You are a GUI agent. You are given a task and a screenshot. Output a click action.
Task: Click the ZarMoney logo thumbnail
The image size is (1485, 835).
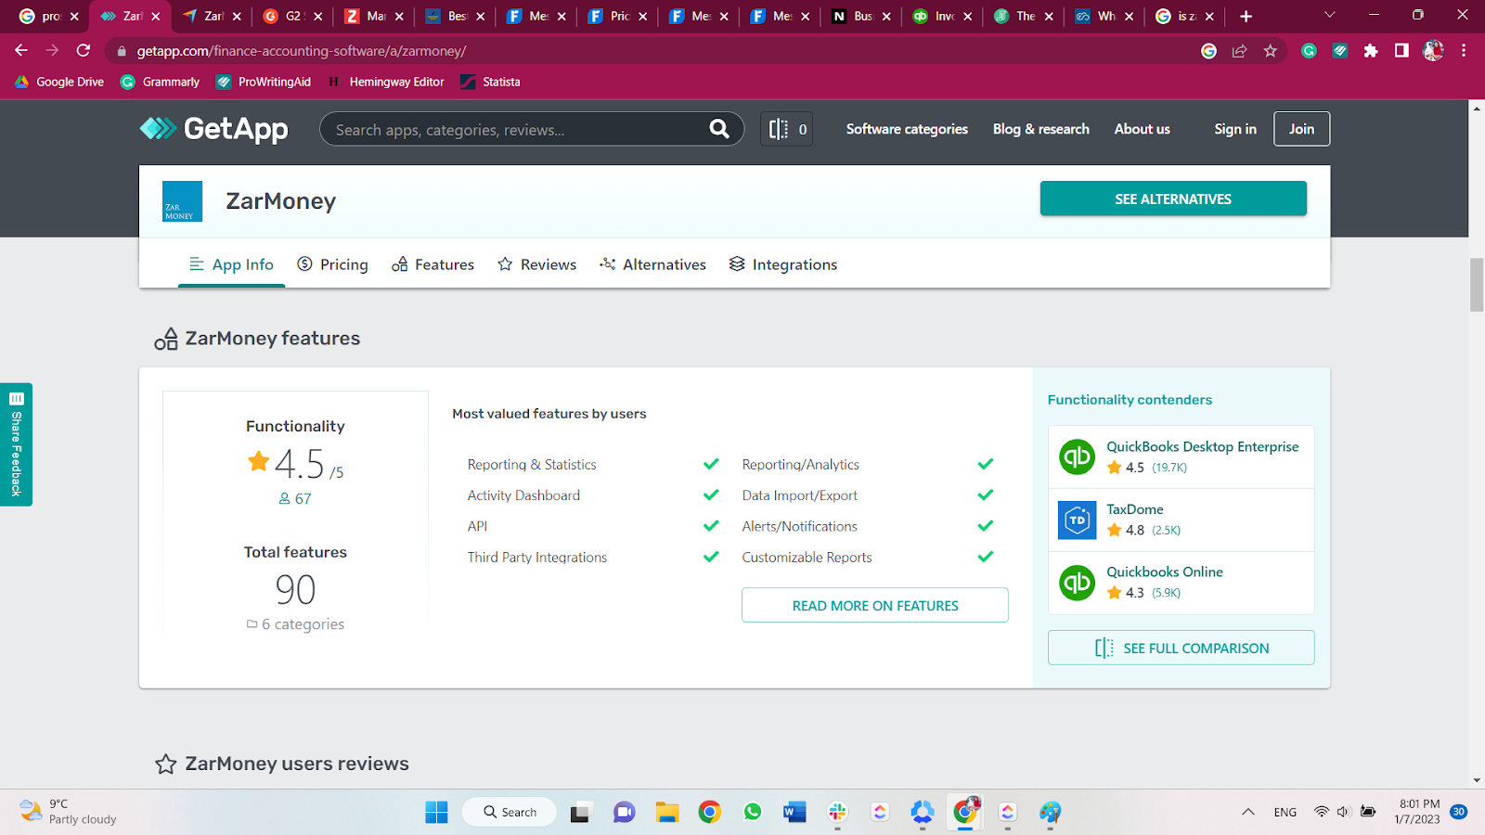pyautogui.click(x=182, y=201)
